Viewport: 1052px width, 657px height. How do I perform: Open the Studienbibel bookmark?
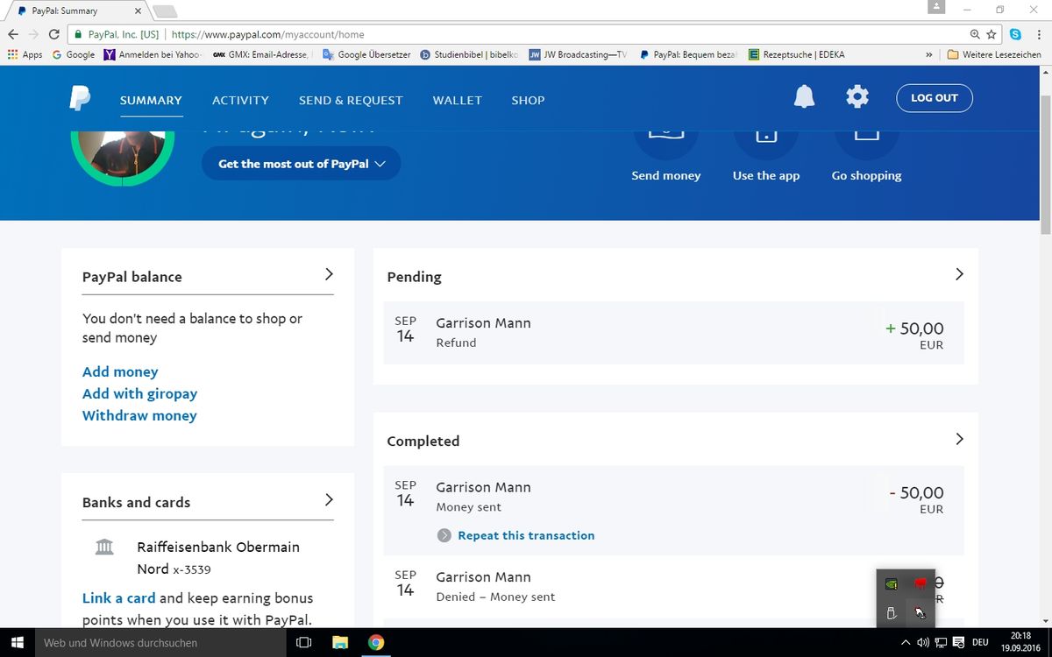click(470, 54)
